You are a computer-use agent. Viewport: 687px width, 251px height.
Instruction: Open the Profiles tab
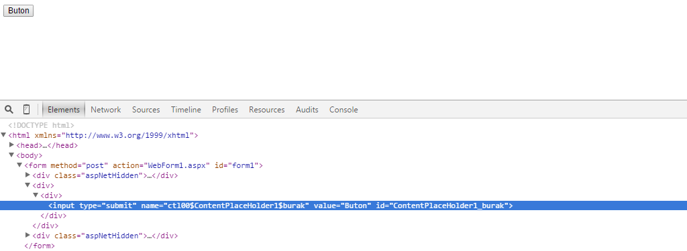point(225,110)
